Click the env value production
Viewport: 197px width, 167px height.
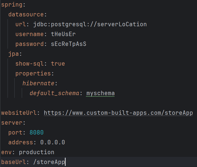(x=36, y=152)
